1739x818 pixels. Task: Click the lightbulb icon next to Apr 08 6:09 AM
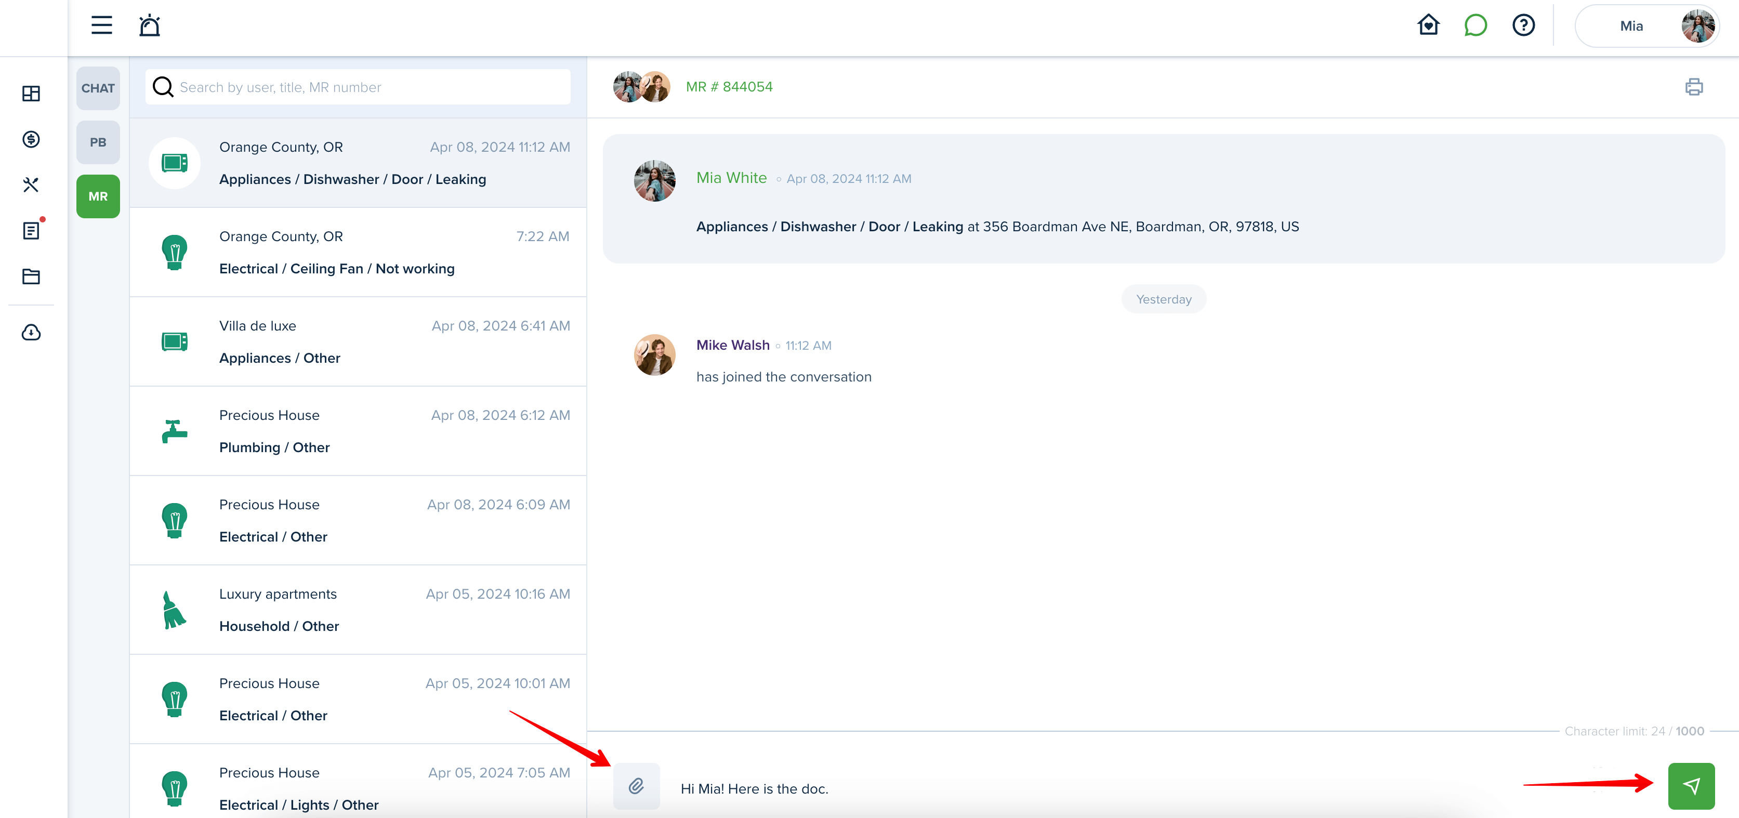point(174,520)
